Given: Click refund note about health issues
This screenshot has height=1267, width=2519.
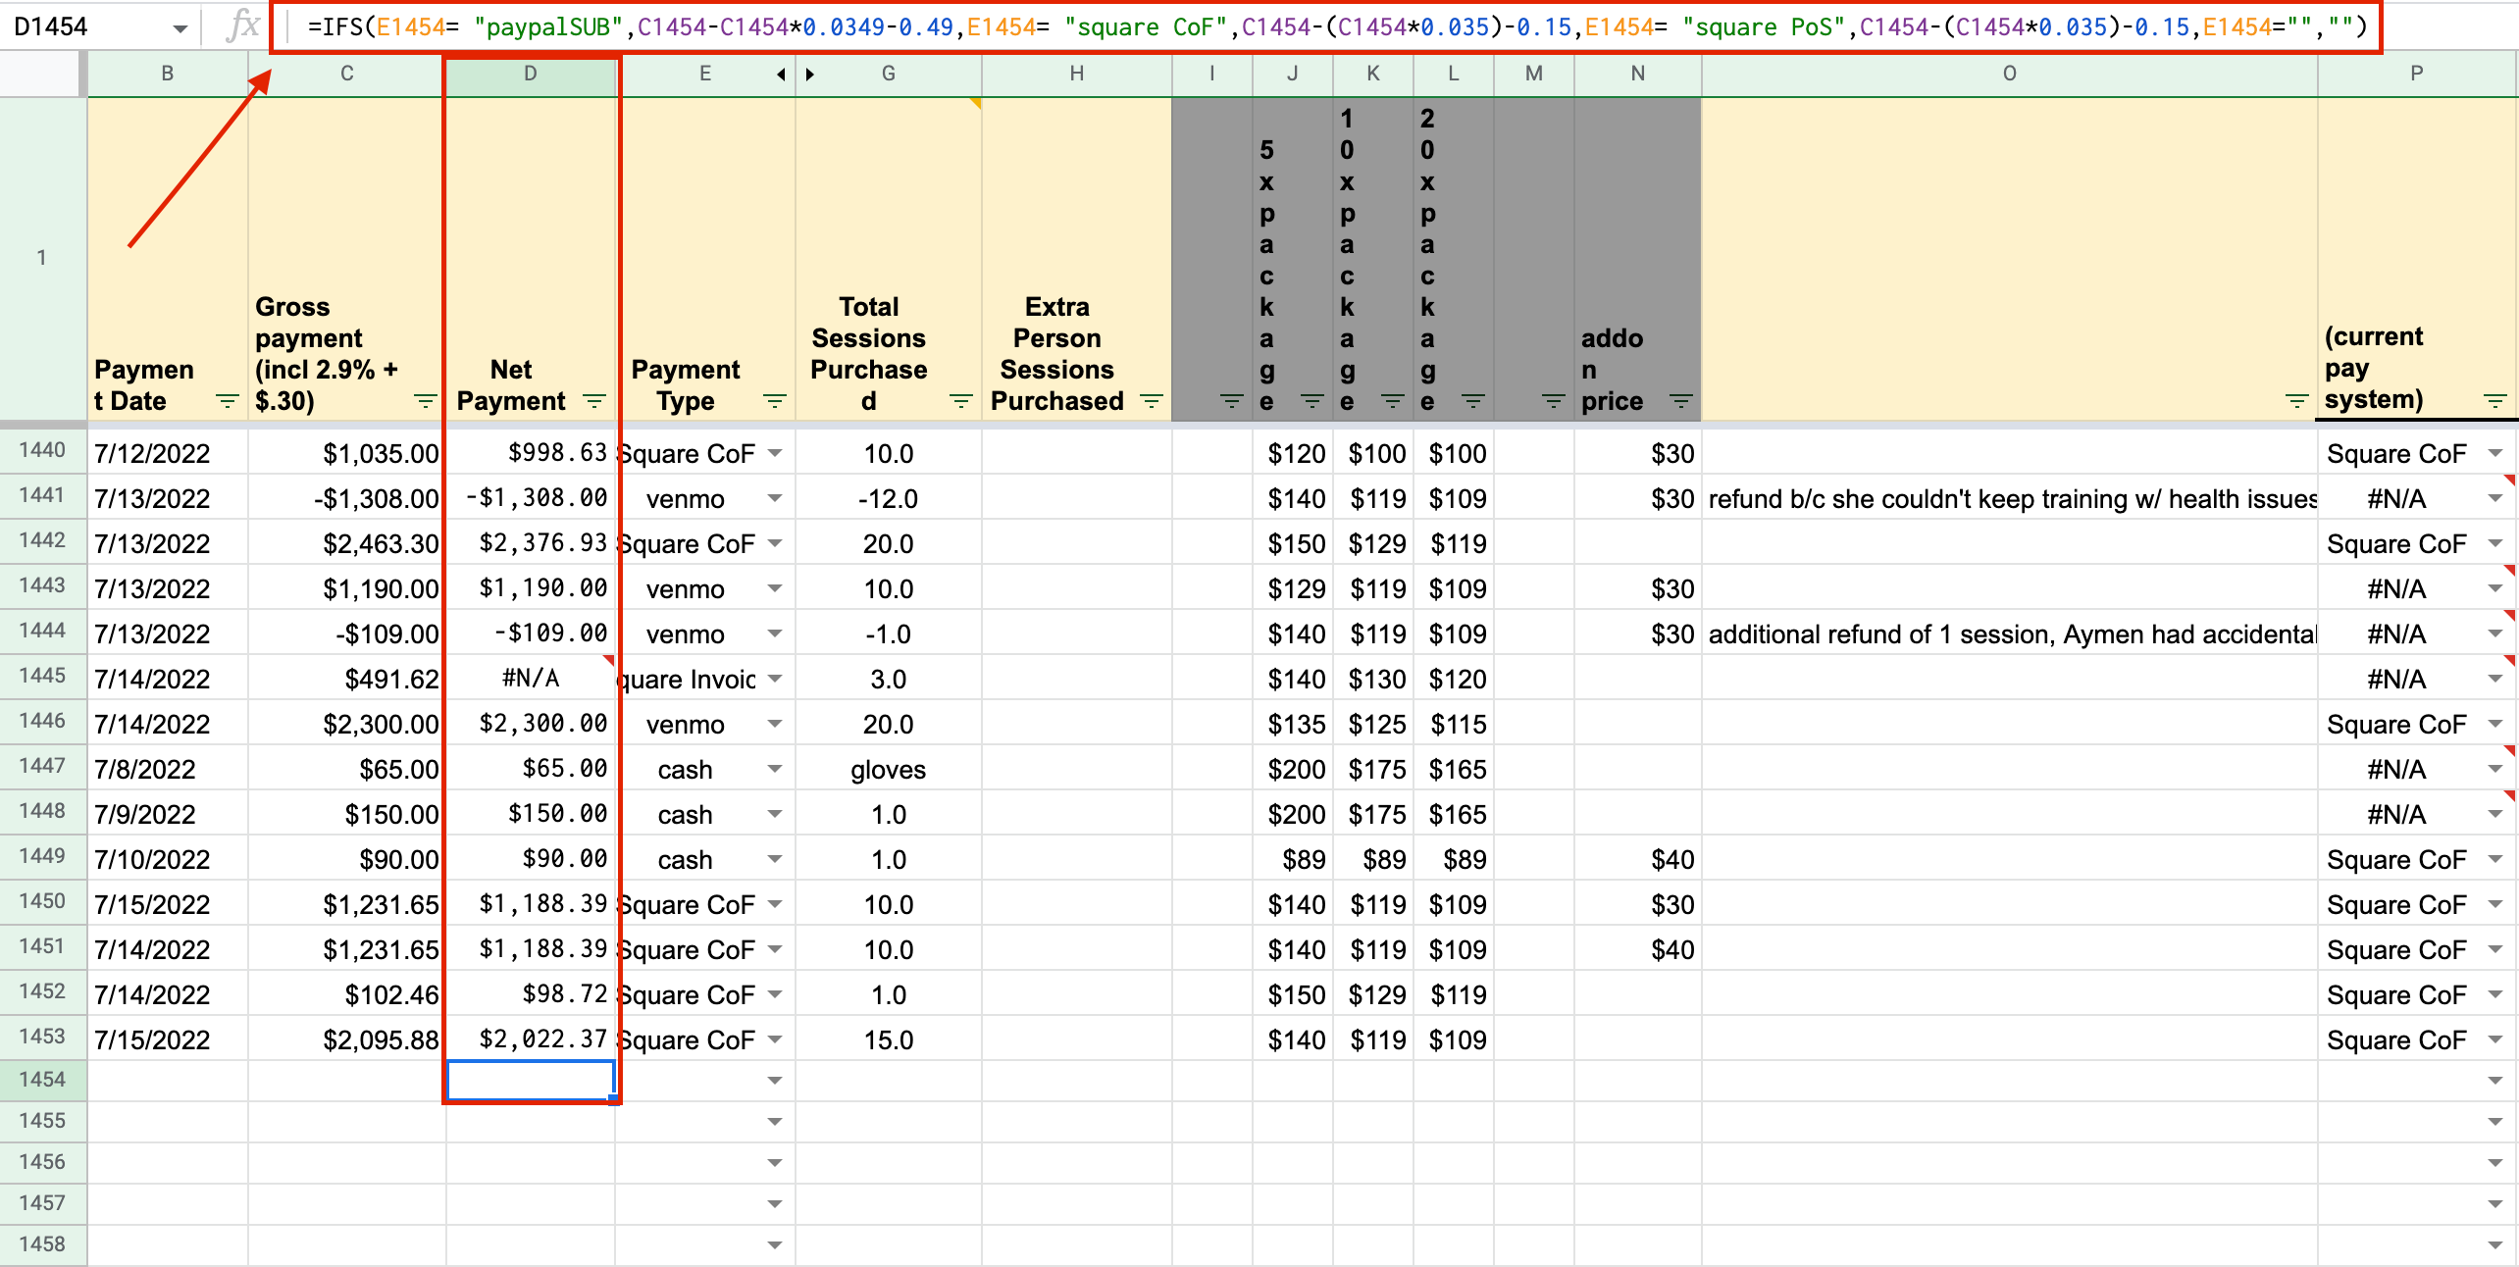Looking at the screenshot, I should (x=2010, y=498).
